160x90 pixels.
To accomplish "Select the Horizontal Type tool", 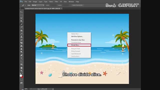I will click(x=21, y=58).
